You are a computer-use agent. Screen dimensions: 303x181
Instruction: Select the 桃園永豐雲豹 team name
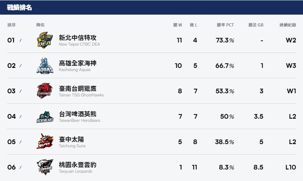coord(77,165)
